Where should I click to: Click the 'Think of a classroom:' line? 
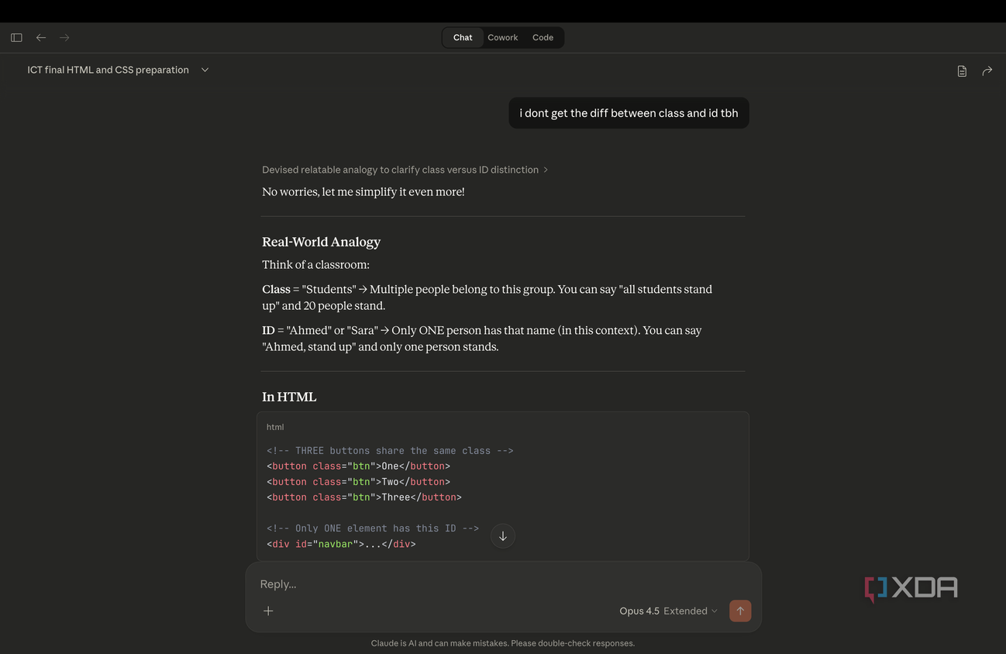315,264
